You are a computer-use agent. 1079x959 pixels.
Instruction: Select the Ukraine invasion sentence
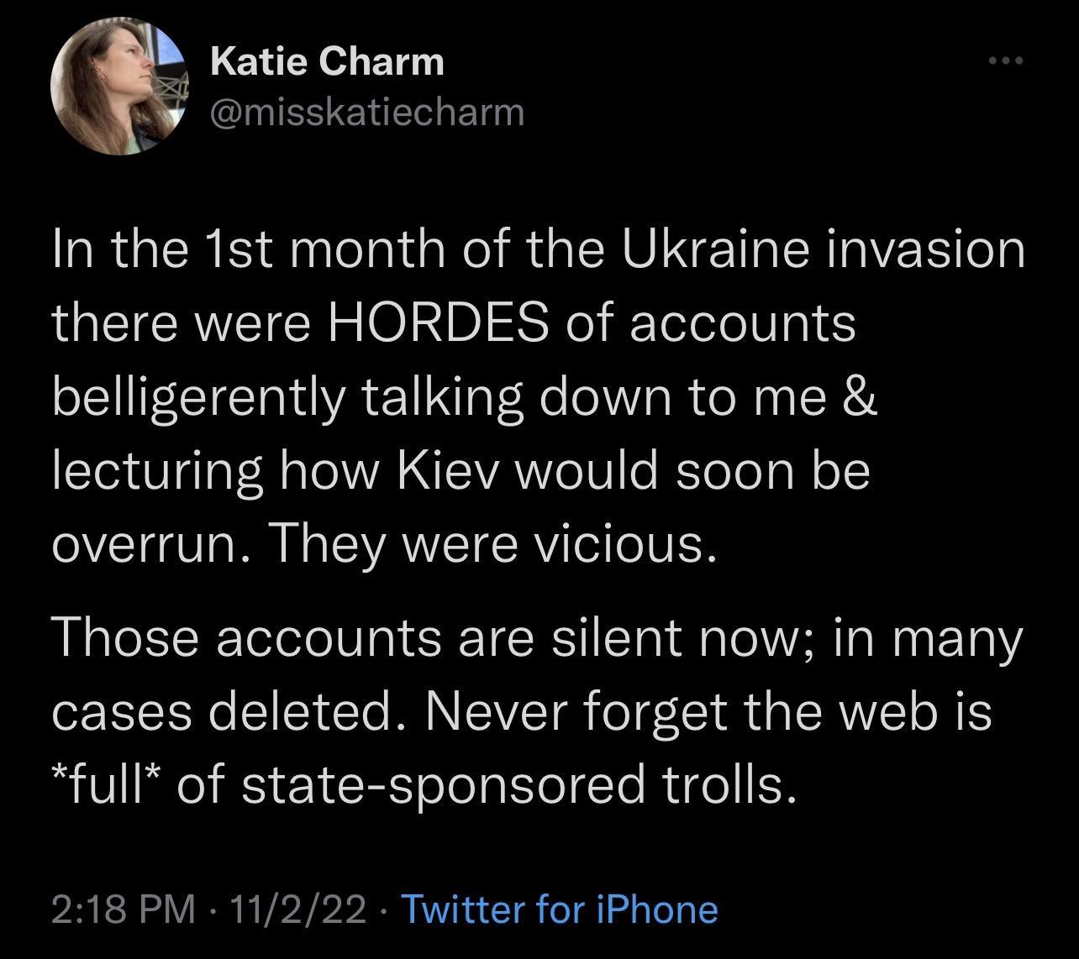538,247
